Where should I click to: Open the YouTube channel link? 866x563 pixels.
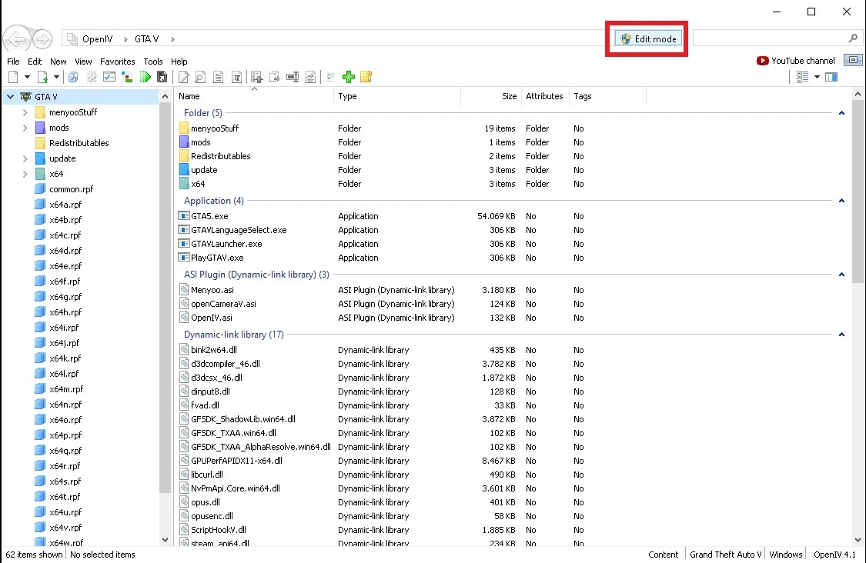802,61
